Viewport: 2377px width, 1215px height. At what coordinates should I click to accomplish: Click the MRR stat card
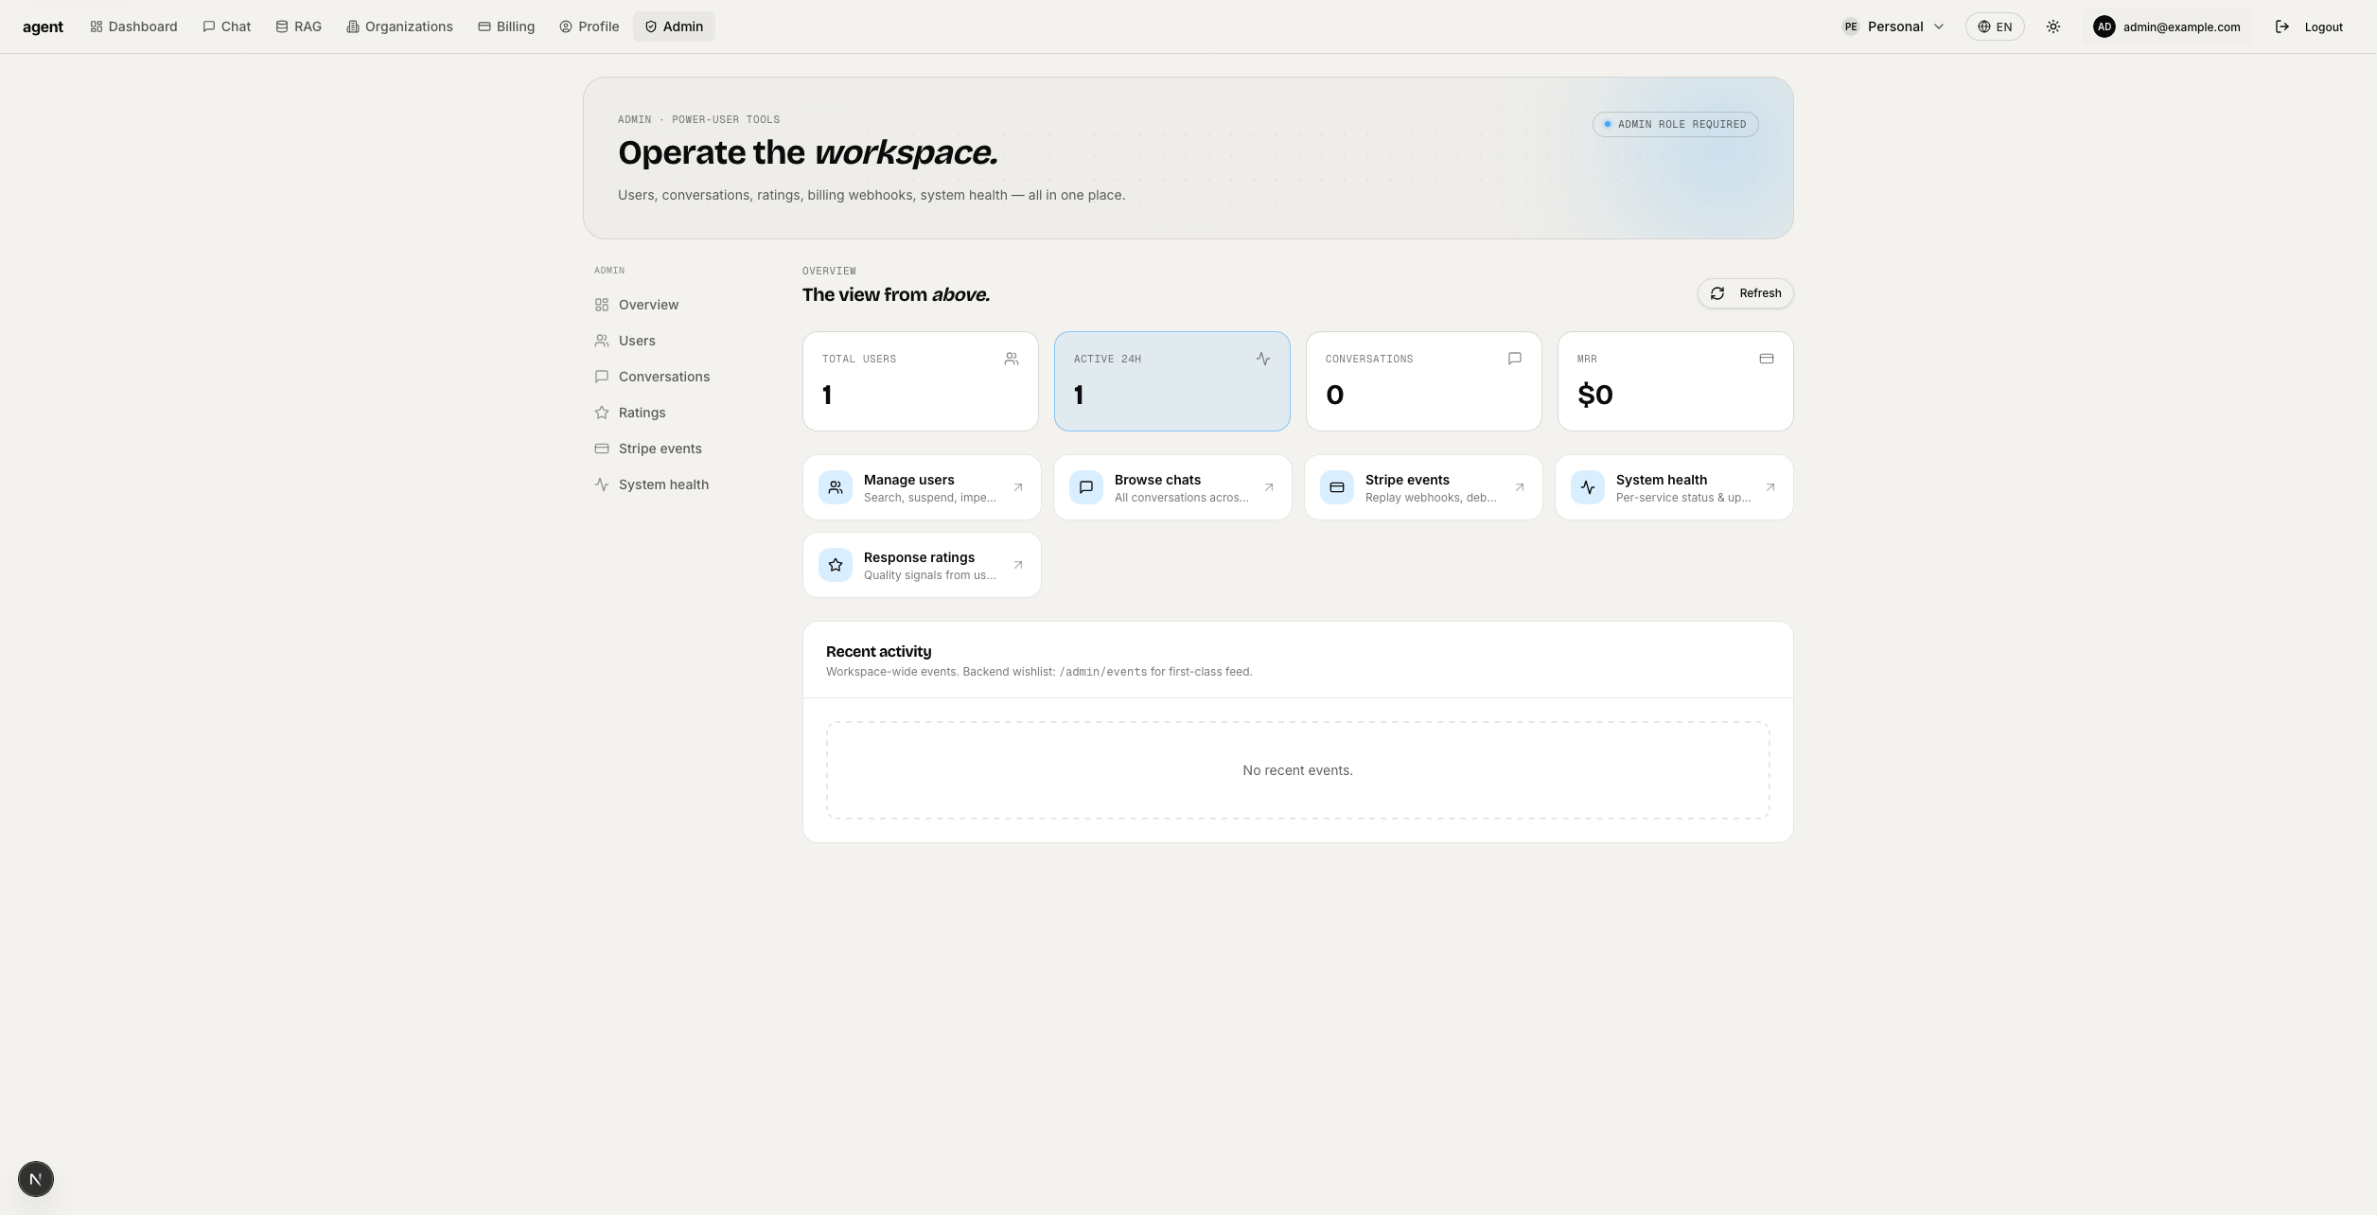(x=1676, y=381)
